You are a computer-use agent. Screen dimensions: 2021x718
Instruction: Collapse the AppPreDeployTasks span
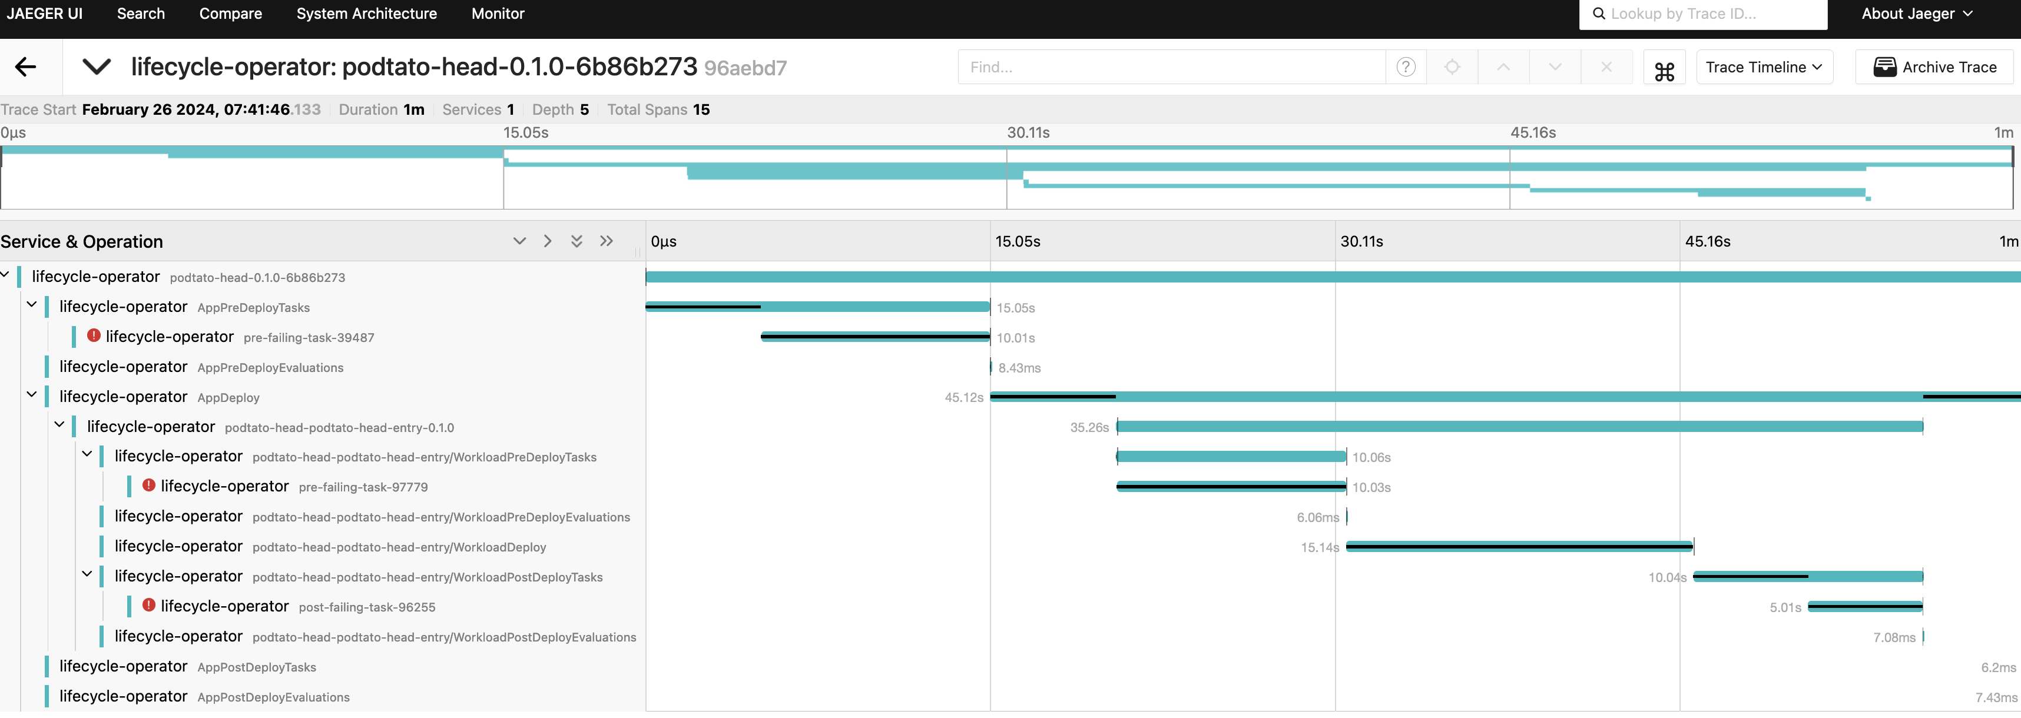click(x=32, y=305)
